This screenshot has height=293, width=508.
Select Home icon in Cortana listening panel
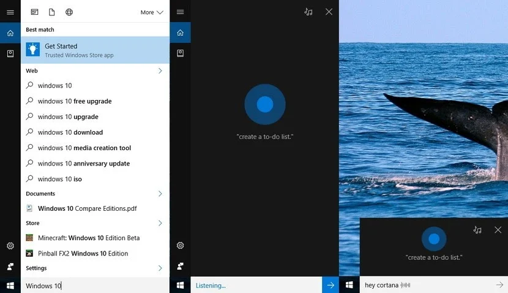click(180, 32)
